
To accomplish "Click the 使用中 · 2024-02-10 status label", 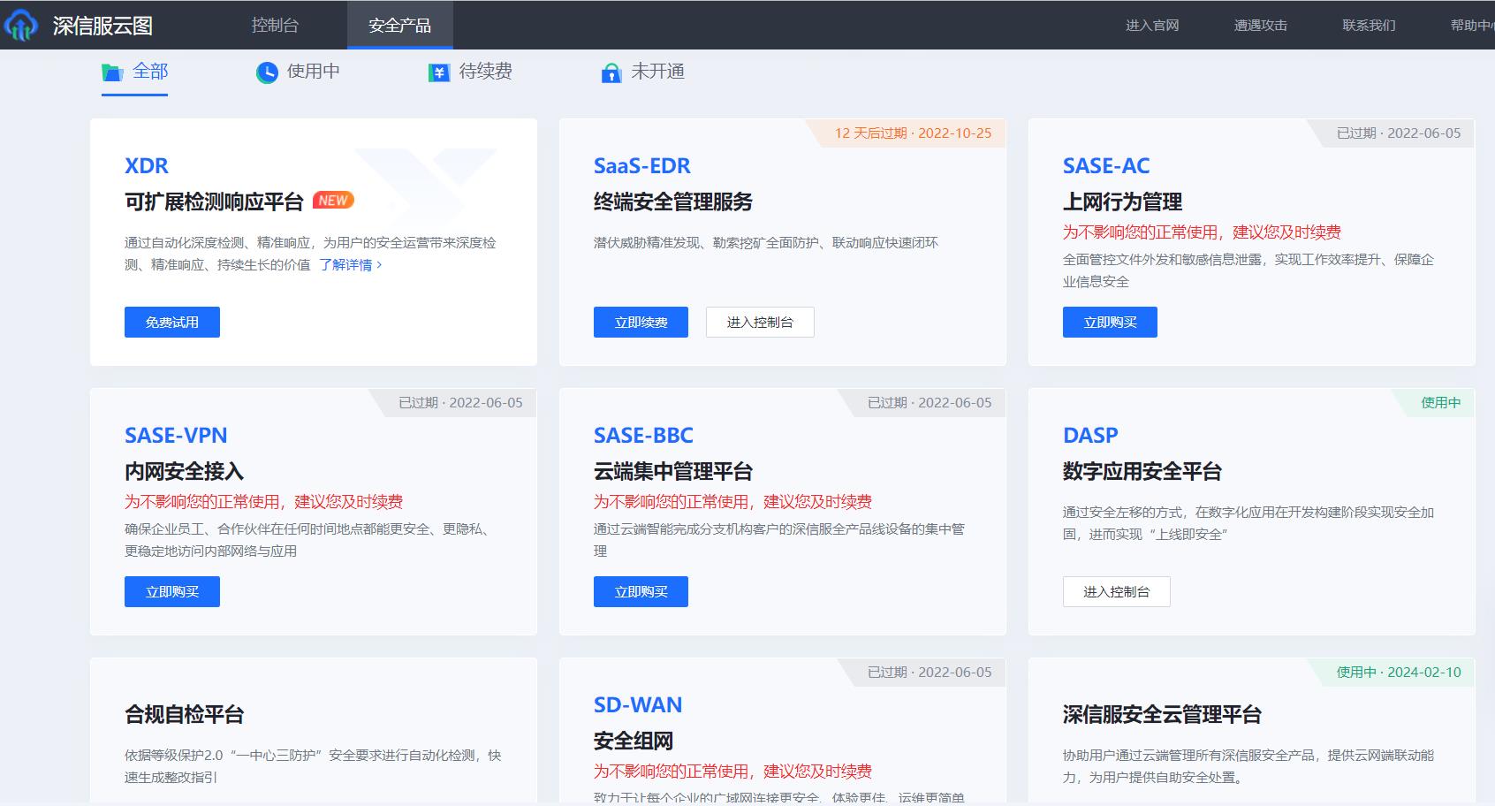I will pyautogui.click(x=1399, y=673).
